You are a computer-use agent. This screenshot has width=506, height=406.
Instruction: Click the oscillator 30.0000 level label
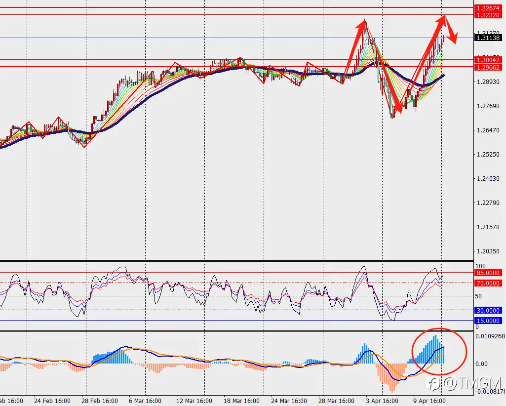[488, 310]
